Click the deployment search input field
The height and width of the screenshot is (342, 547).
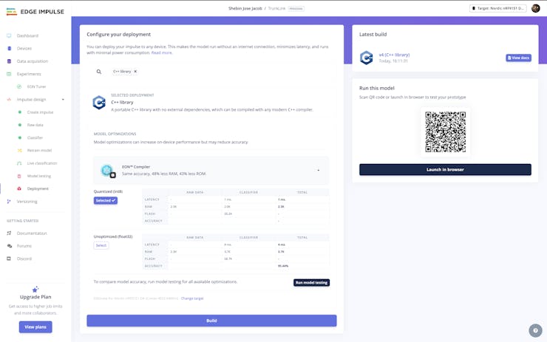tap(211, 72)
